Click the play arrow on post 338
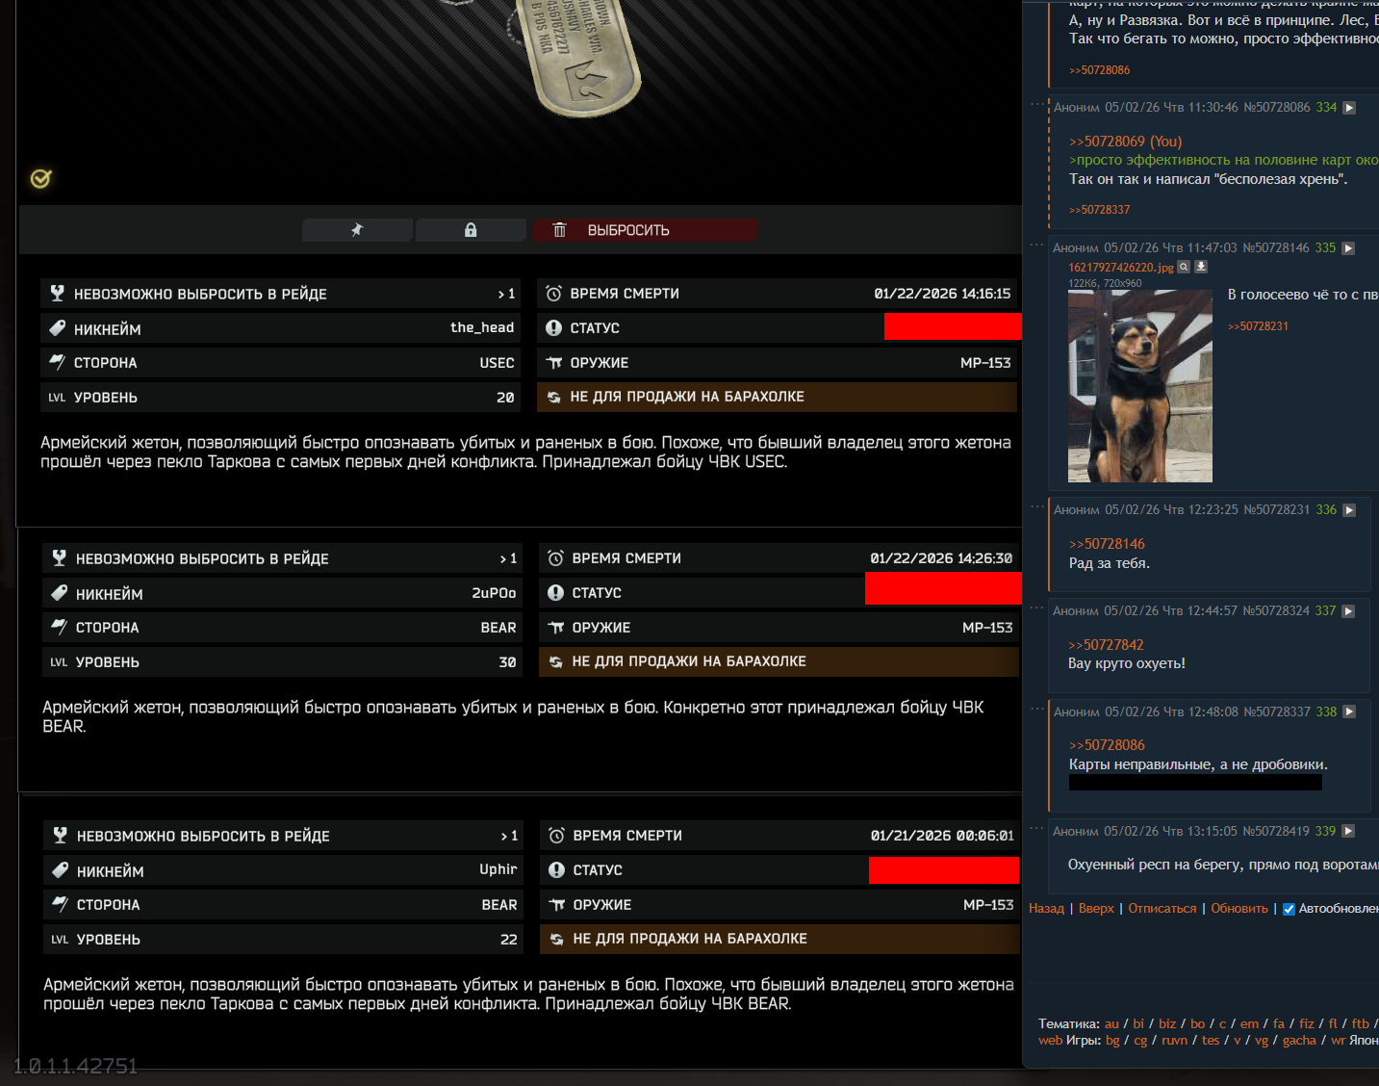 1349,712
